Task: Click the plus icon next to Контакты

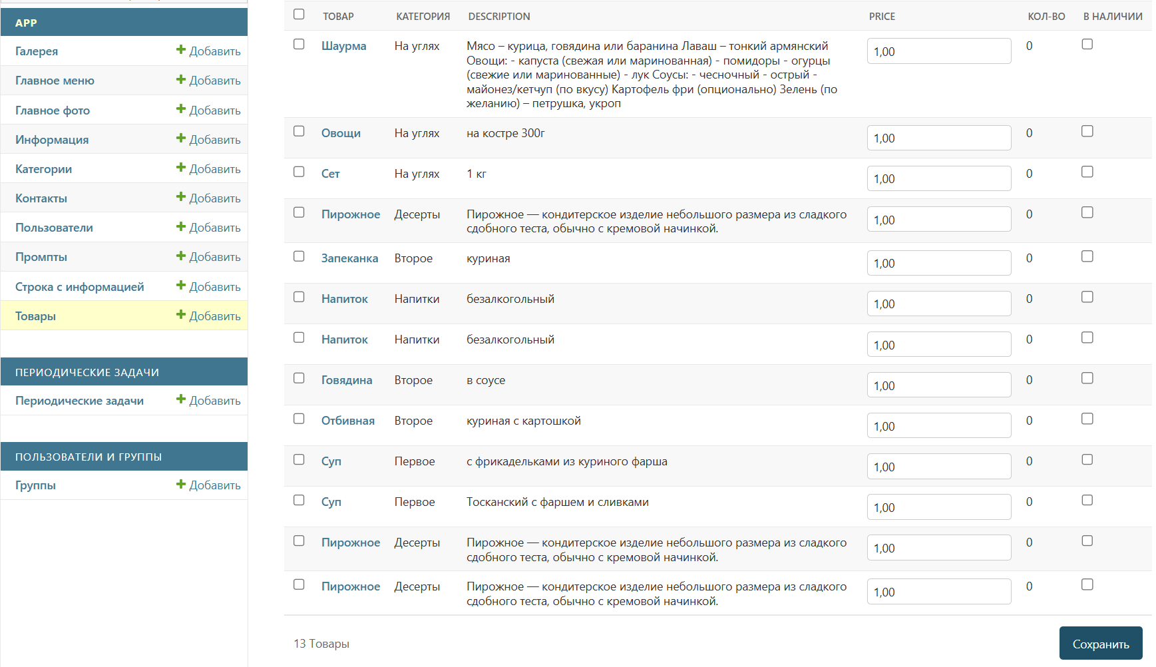Action: (181, 197)
